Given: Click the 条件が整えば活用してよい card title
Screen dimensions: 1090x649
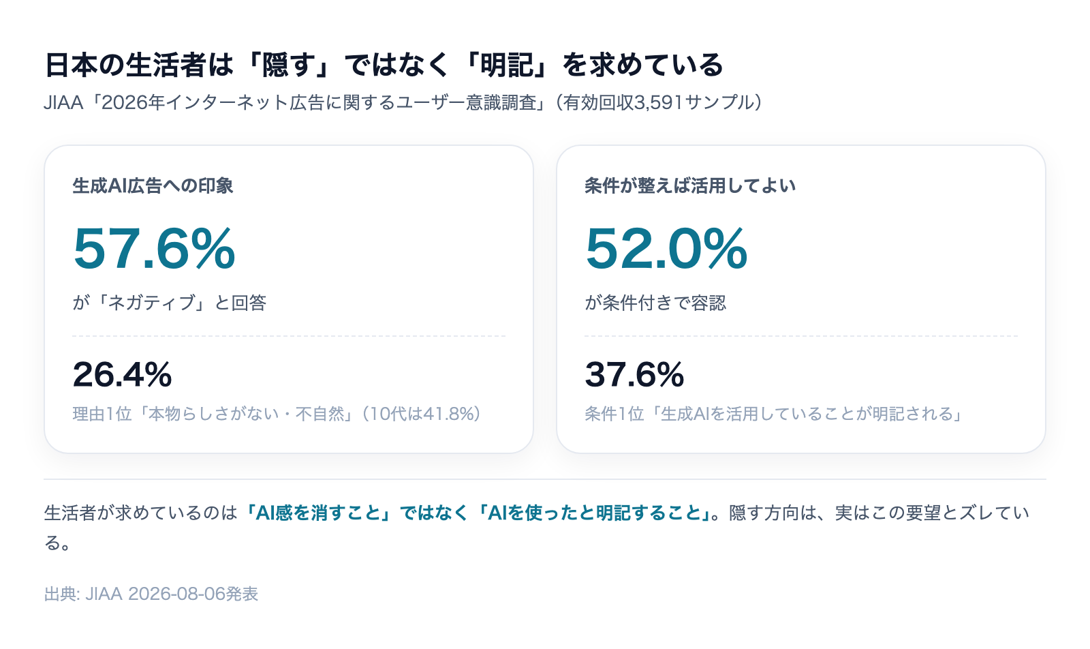Looking at the screenshot, I should (690, 185).
